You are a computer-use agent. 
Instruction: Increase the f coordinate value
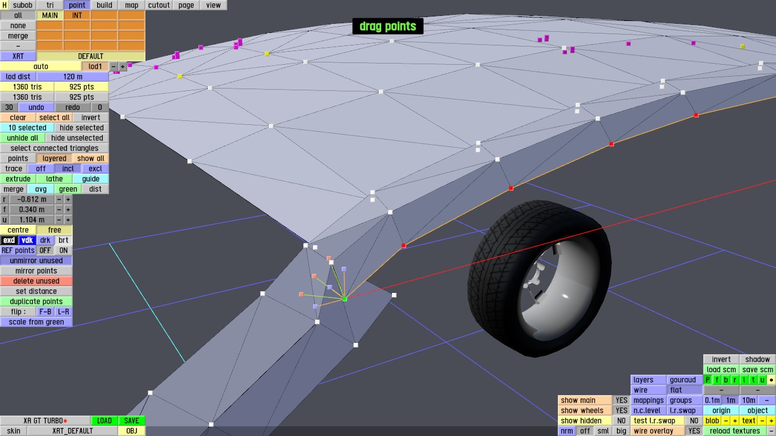[x=68, y=209]
